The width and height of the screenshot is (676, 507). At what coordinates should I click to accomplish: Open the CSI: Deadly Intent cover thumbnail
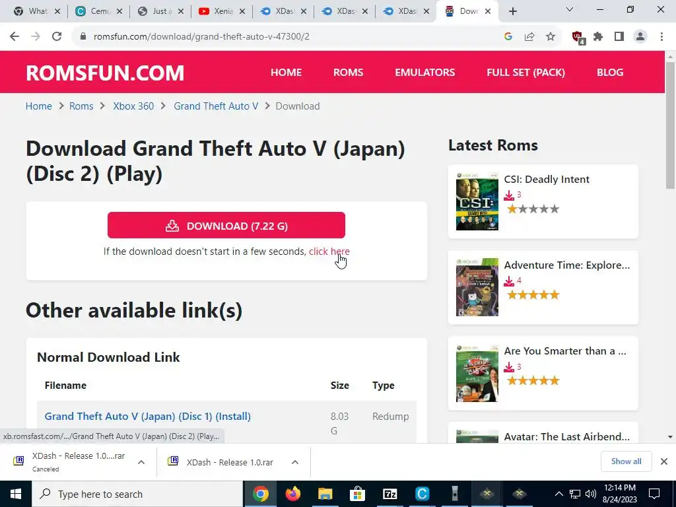(477, 201)
